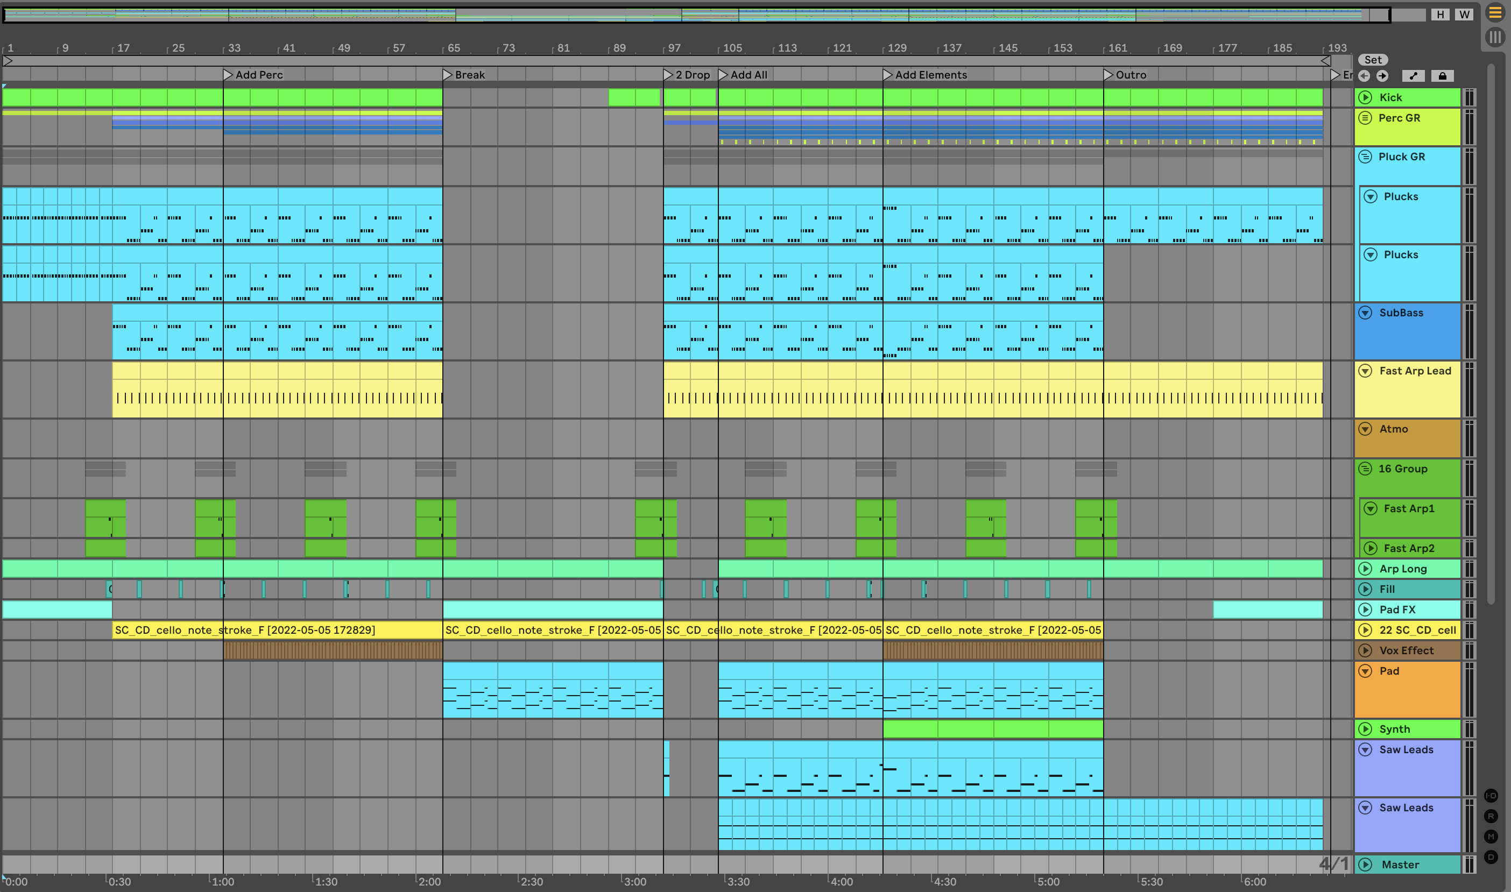1511x892 pixels.
Task: Click the lock envelopes padlock icon
Action: pyautogui.click(x=1442, y=76)
